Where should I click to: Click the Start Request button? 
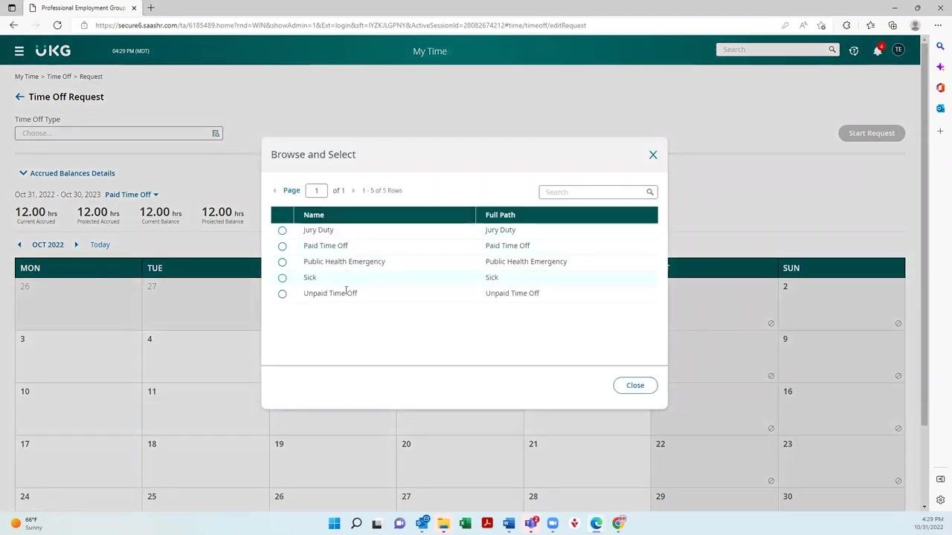coord(872,133)
